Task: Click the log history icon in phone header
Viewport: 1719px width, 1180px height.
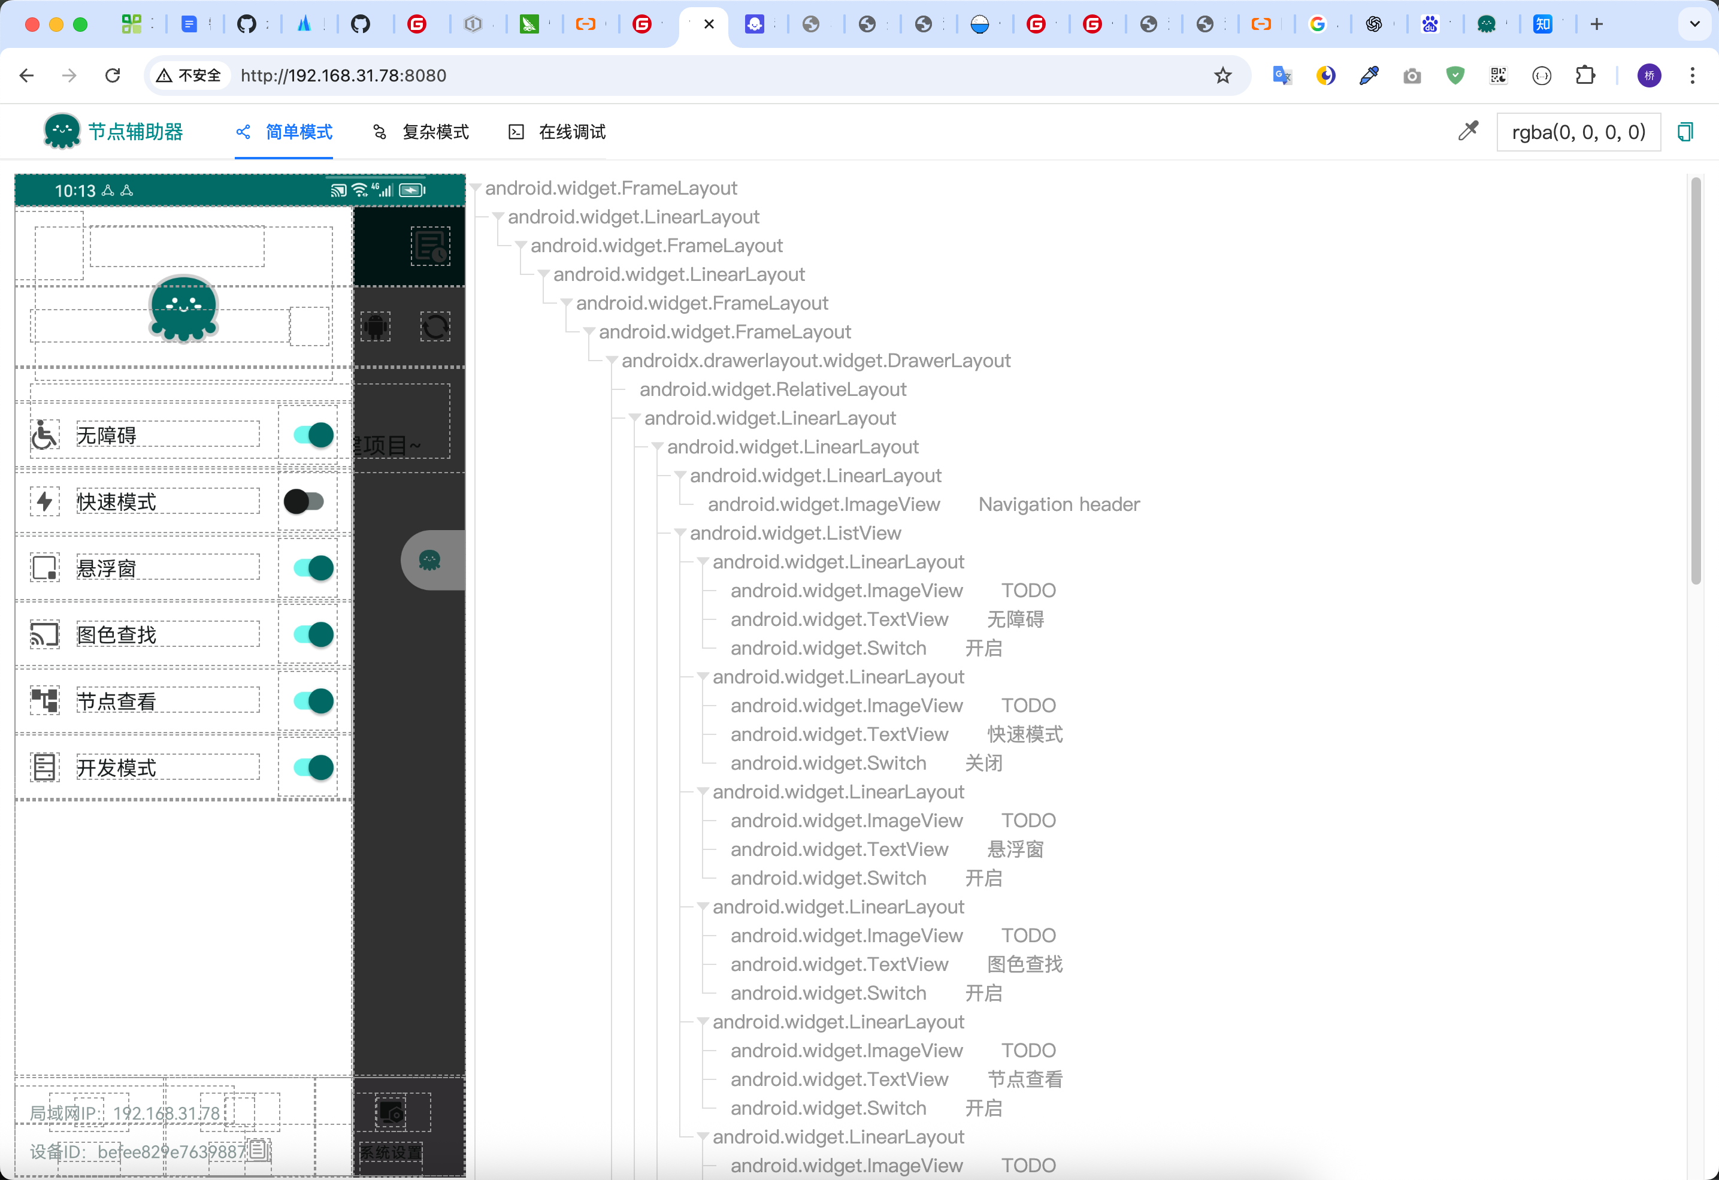Action: click(x=431, y=246)
